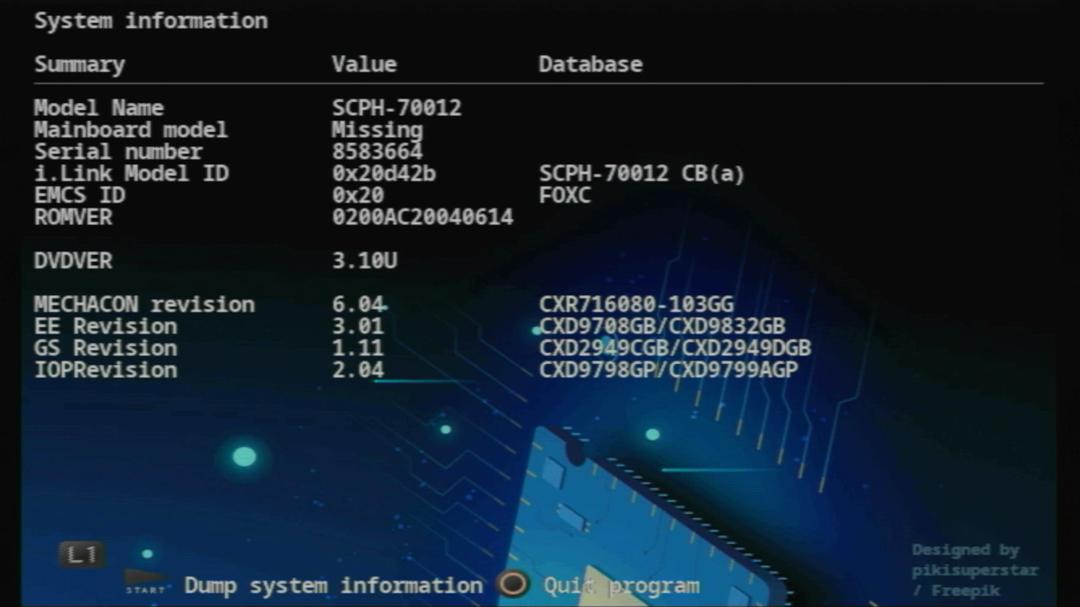Select i.Link Model ID value 0x20d42b

[x=383, y=174]
